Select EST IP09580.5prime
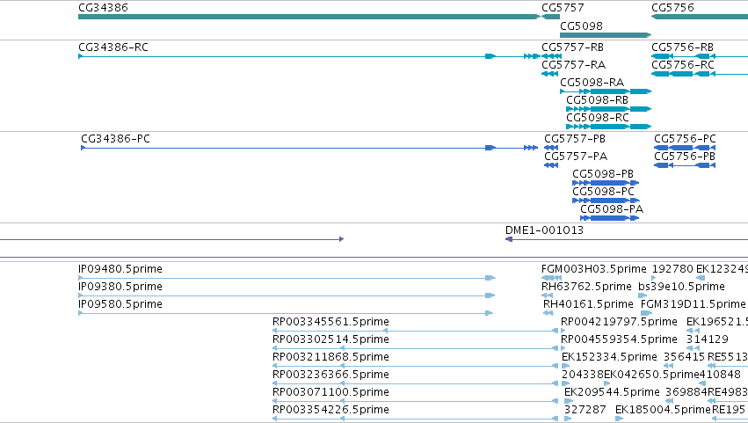Viewport: 748px width, 423px height. pyautogui.click(x=286, y=313)
